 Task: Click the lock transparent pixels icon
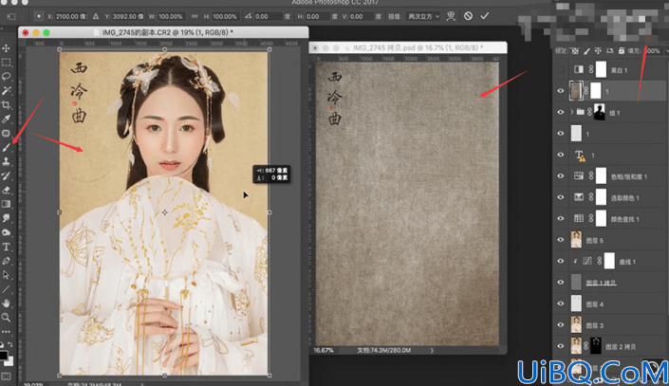(x=575, y=51)
